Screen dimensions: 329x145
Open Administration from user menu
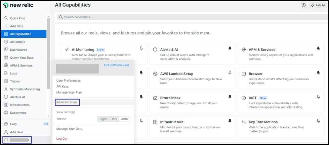coord(67,102)
